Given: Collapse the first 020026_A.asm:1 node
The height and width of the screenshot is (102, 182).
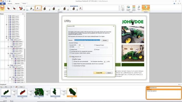Looking at the screenshot, I should (x=8, y=40).
